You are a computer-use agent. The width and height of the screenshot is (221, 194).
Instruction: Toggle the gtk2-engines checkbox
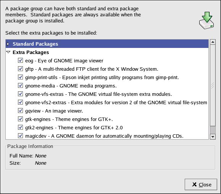coord(21,127)
